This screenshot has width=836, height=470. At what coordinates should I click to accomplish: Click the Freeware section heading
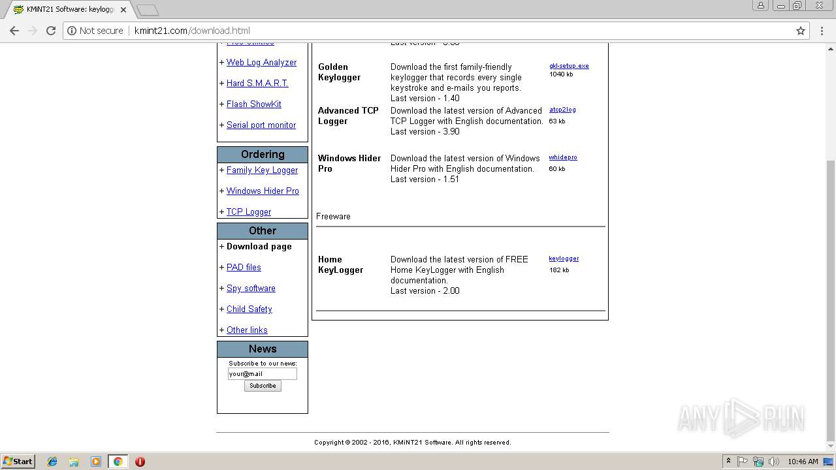pos(333,216)
